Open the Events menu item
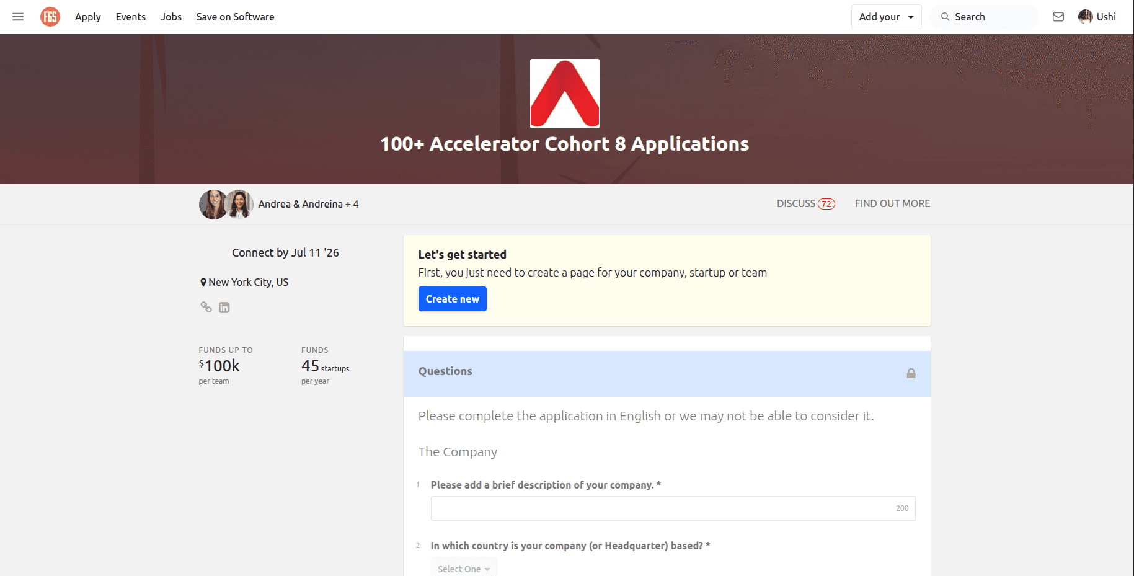 point(131,17)
